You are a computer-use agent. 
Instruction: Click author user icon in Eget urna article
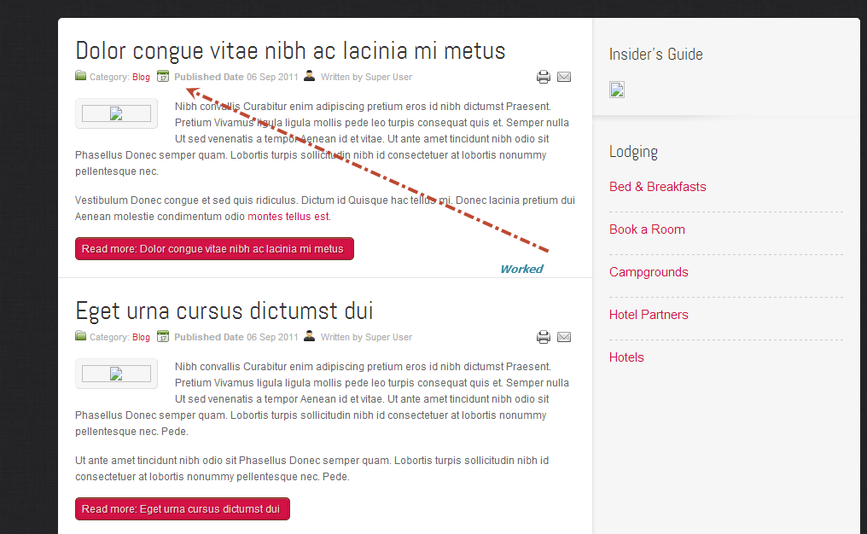click(310, 336)
